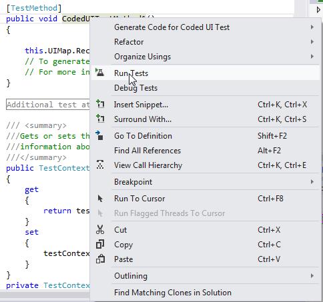Select Find All References entry

tap(206, 151)
